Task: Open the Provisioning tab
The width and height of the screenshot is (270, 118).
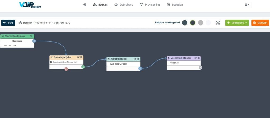Action: (150, 5)
